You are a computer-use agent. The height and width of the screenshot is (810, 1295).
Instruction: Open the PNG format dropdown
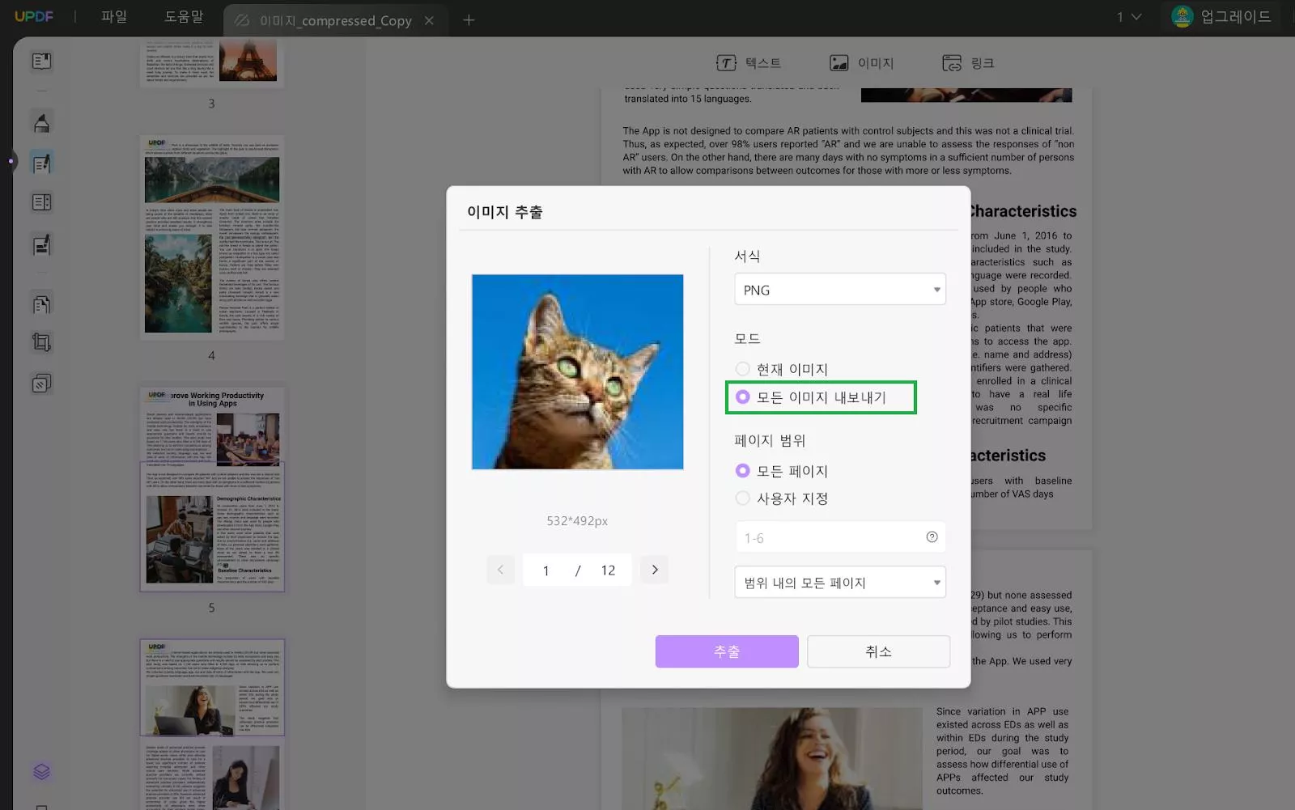click(840, 290)
